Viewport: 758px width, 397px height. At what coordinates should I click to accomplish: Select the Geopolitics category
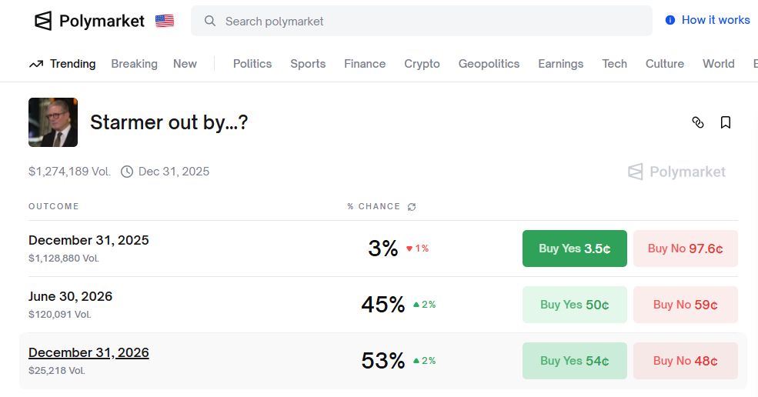point(489,64)
